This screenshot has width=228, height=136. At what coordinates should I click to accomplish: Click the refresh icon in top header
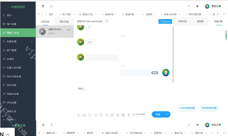[x=51, y=6]
